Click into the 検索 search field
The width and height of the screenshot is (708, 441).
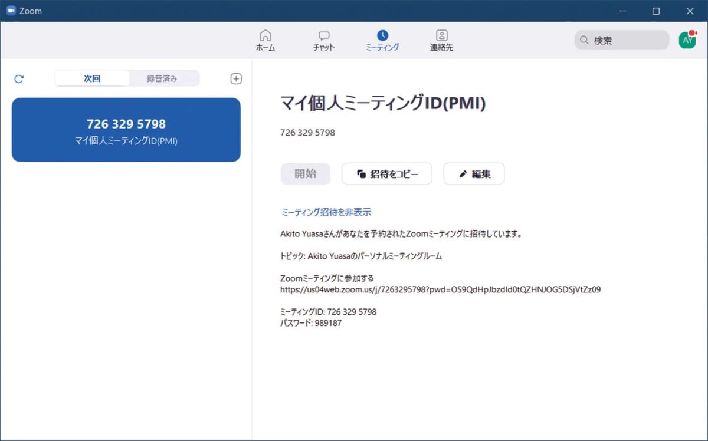(x=627, y=40)
